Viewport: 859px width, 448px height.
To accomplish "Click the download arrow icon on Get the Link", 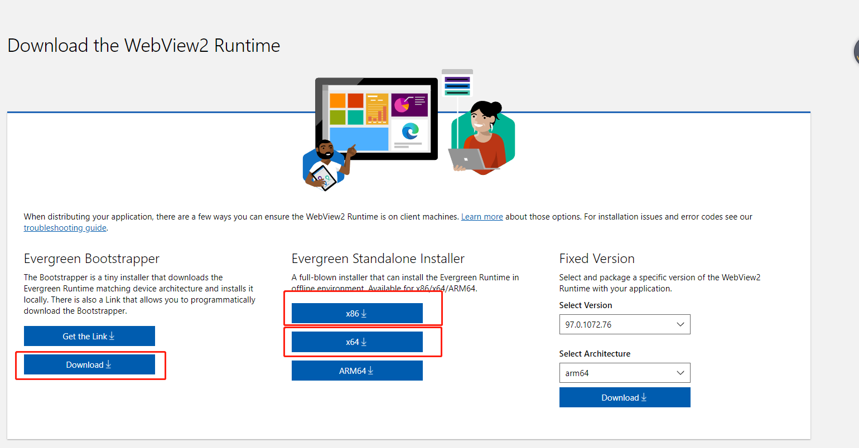I will tap(112, 336).
